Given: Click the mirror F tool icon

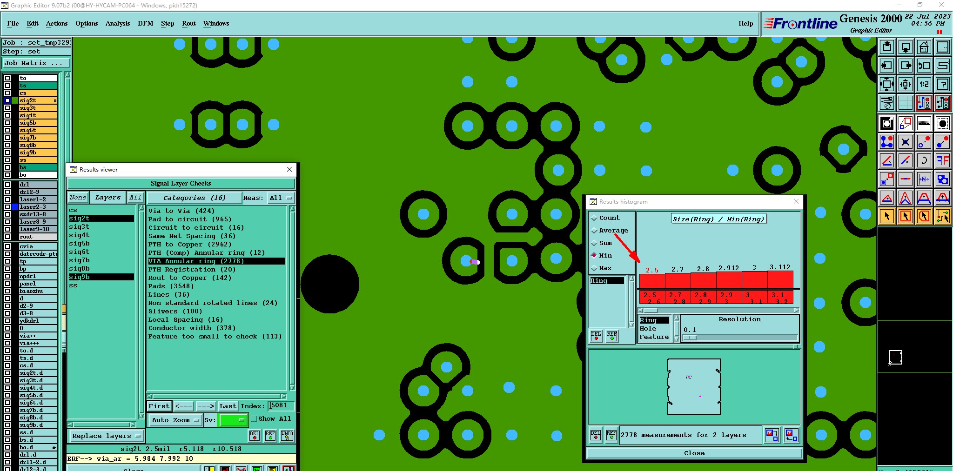Looking at the screenshot, I should (x=943, y=160).
